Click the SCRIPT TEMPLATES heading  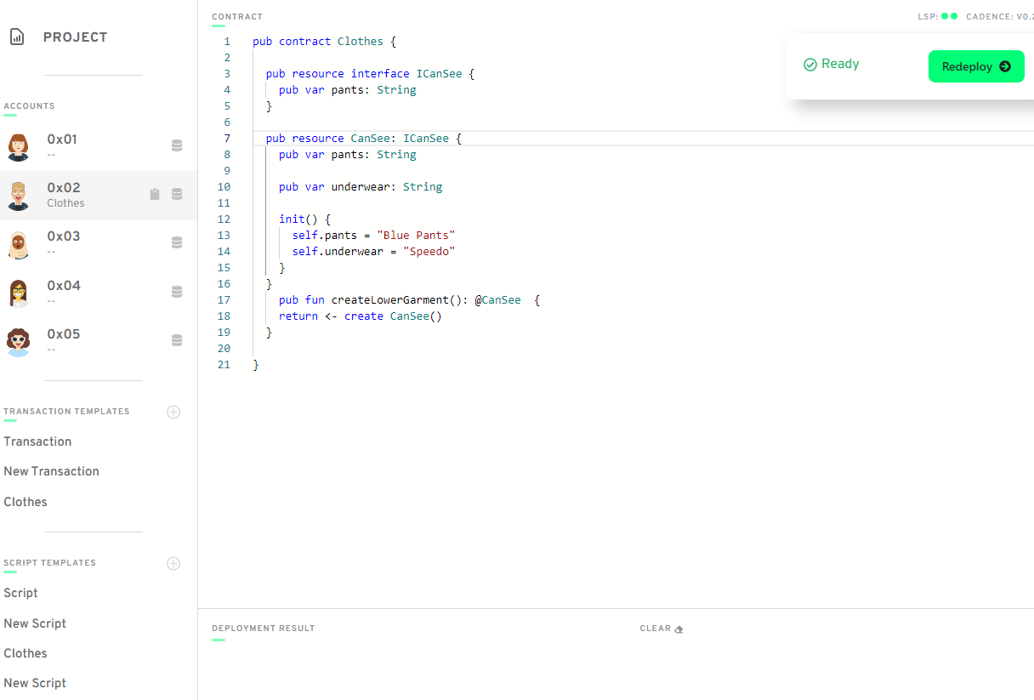(49, 563)
